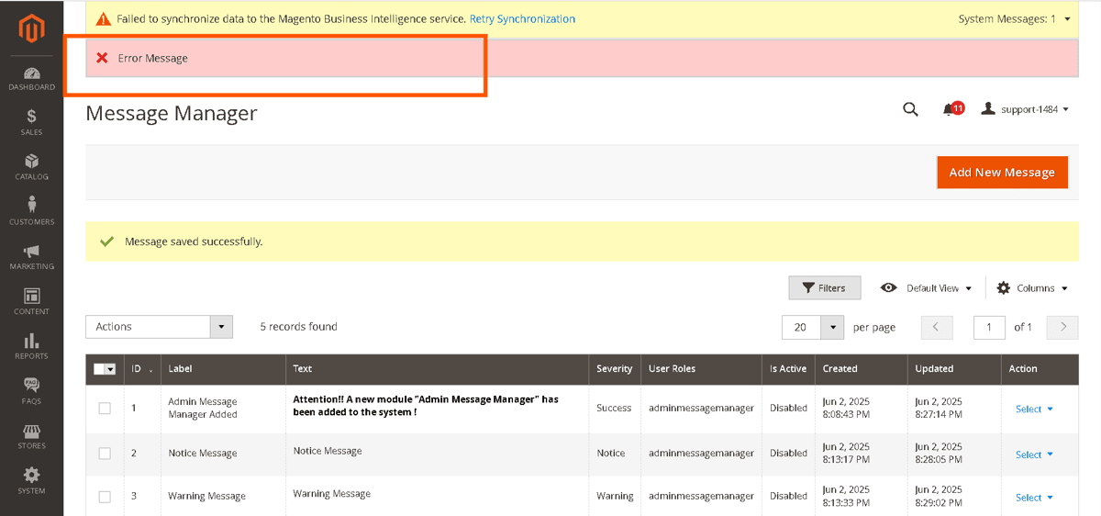The width and height of the screenshot is (1101, 516).
Task: Tick the checkbox for message ID 1
Action: pyautogui.click(x=105, y=408)
